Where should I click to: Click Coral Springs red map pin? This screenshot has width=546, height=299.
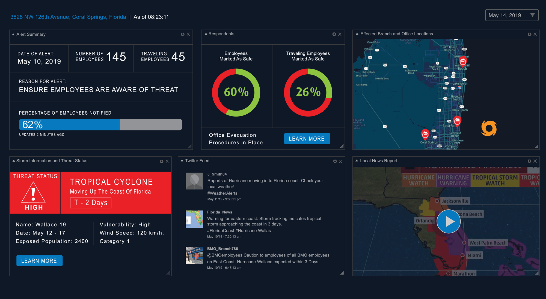425,134
